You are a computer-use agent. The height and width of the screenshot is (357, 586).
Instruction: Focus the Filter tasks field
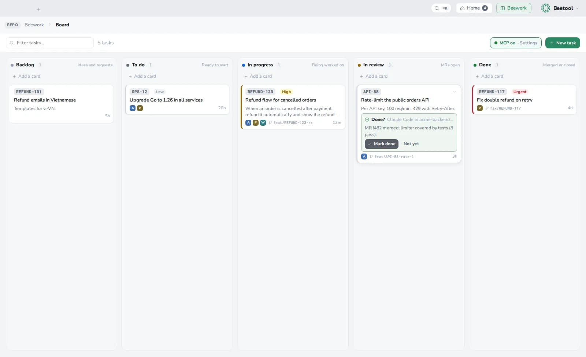[x=50, y=43]
